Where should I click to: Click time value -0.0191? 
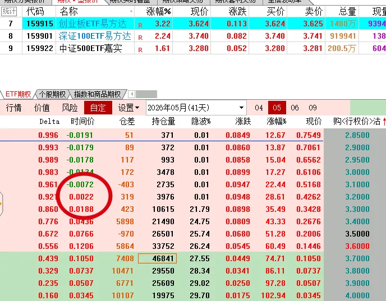pos(80,135)
